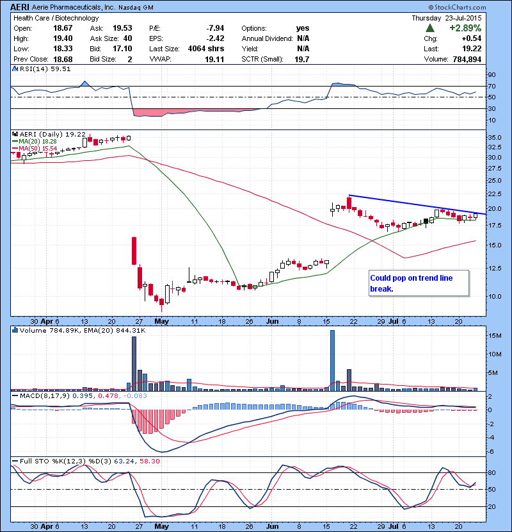
Task: Select the Last Size 4064 shrs value
Action: click(206, 49)
